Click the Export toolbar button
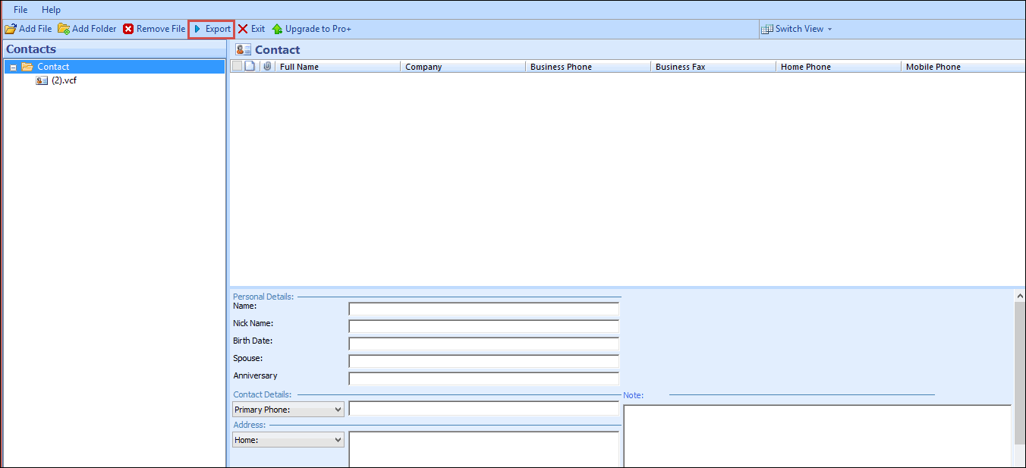This screenshot has height=468, width=1026. pyautogui.click(x=212, y=29)
